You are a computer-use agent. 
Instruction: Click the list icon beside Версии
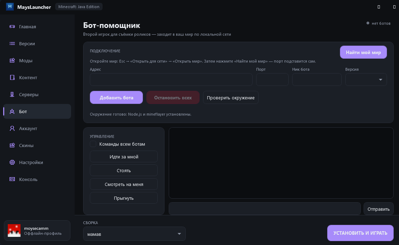[x=12, y=43]
